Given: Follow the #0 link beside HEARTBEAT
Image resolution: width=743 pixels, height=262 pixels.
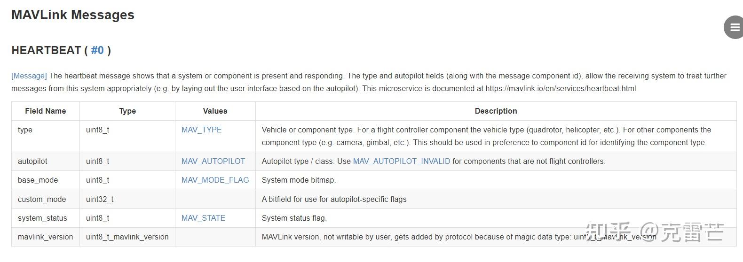Looking at the screenshot, I should pos(97,50).
